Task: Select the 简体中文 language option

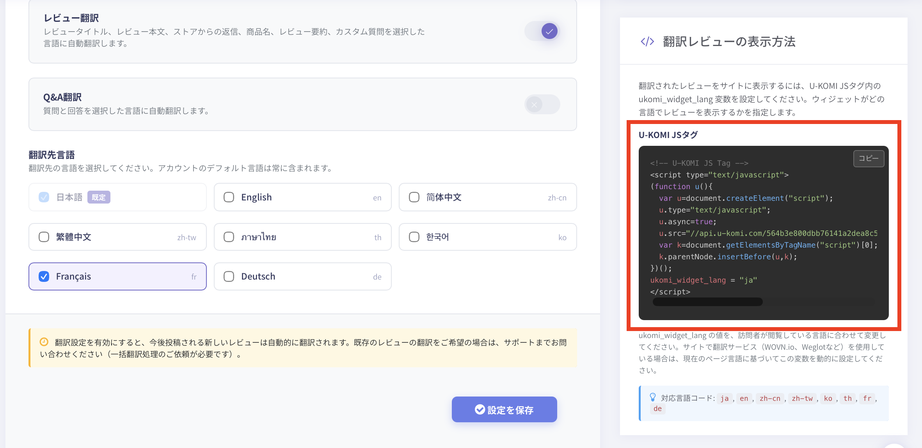Action: (x=414, y=197)
